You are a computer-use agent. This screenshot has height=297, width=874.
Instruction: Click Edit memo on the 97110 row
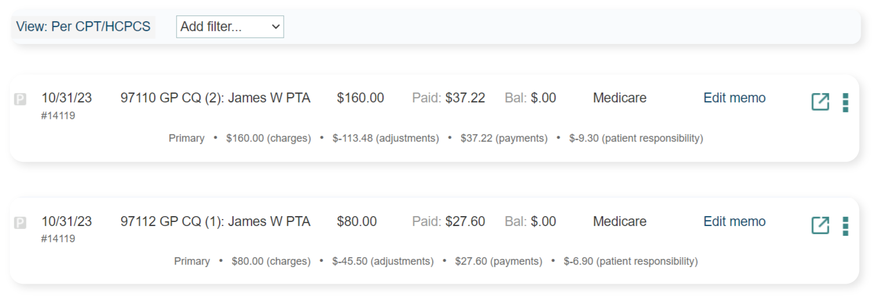734,98
